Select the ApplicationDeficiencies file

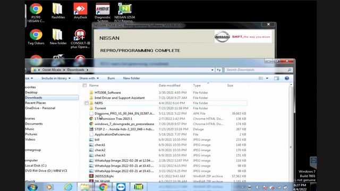112,134
